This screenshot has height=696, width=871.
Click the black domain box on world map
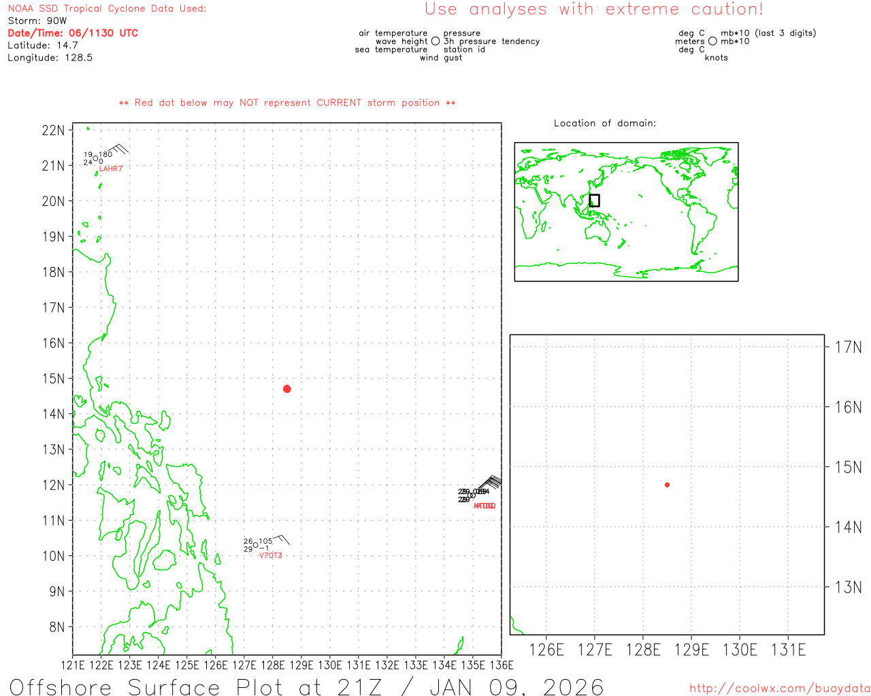pos(594,201)
